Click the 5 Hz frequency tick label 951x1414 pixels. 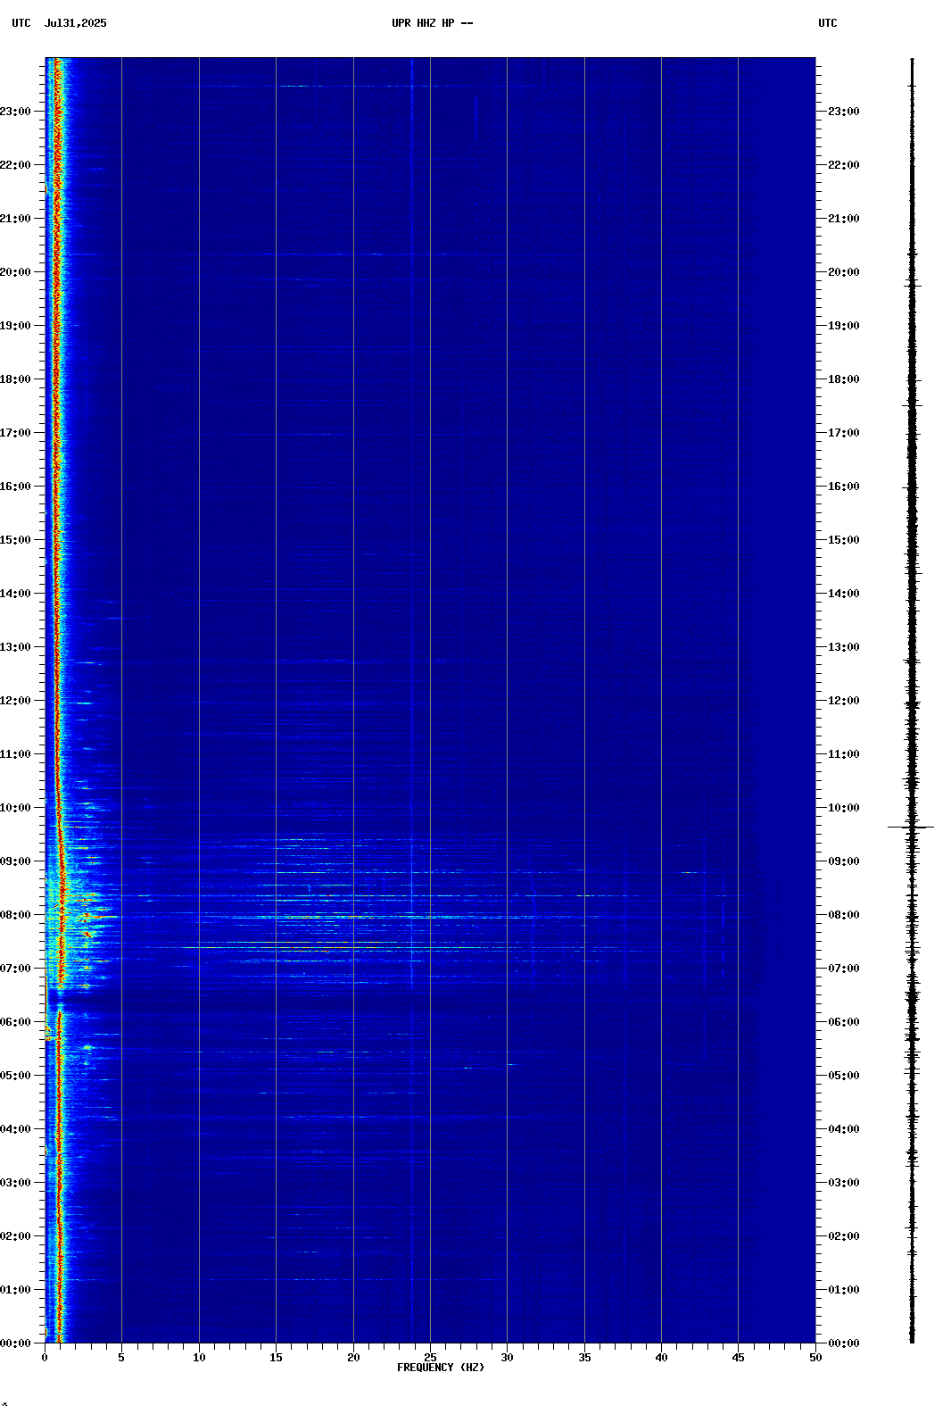point(121,1358)
